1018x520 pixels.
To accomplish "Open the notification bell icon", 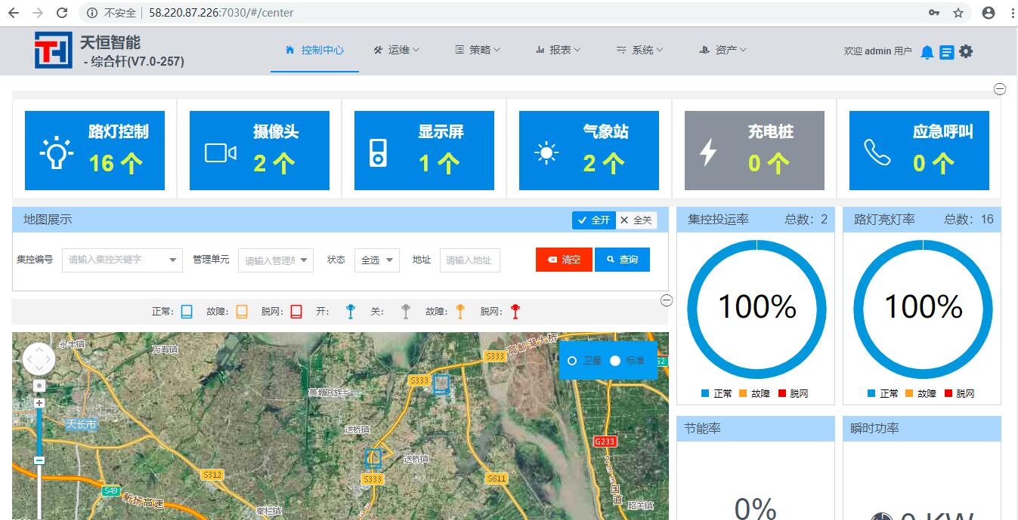I will coord(927,52).
